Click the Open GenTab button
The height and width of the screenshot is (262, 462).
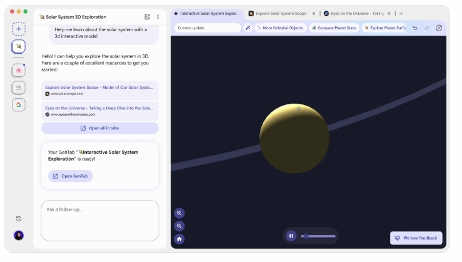pos(71,176)
